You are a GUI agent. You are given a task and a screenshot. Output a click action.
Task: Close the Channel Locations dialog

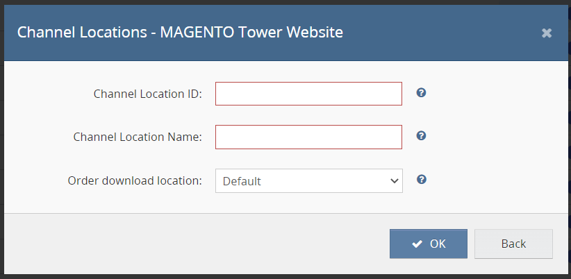click(546, 33)
